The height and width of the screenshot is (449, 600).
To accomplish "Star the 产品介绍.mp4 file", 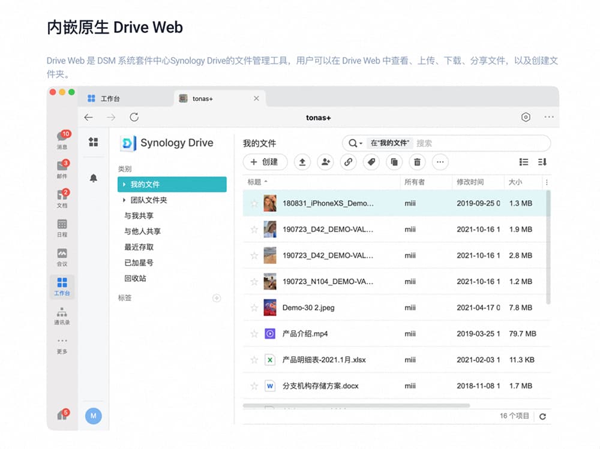I will coord(254,334).
